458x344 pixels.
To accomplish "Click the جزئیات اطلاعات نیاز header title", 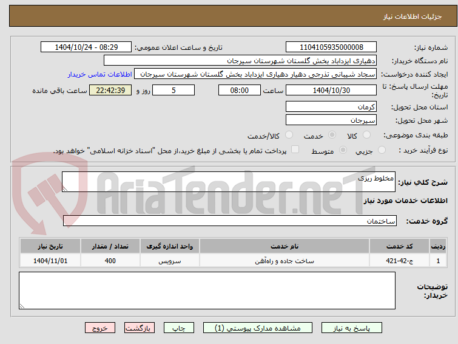I will point(413,16).
